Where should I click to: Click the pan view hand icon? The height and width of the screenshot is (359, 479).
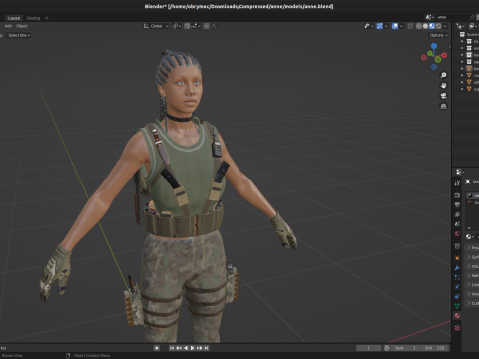click(443, 86)
